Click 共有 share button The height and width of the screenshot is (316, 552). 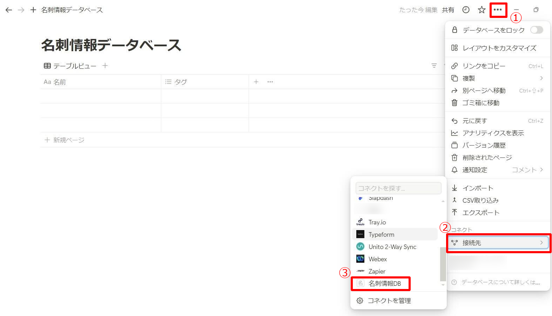click(x=448, y=10)
